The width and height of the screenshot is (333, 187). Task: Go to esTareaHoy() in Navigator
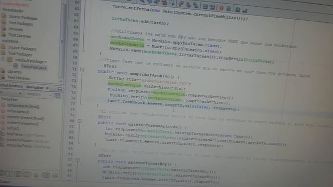[18, 111]
